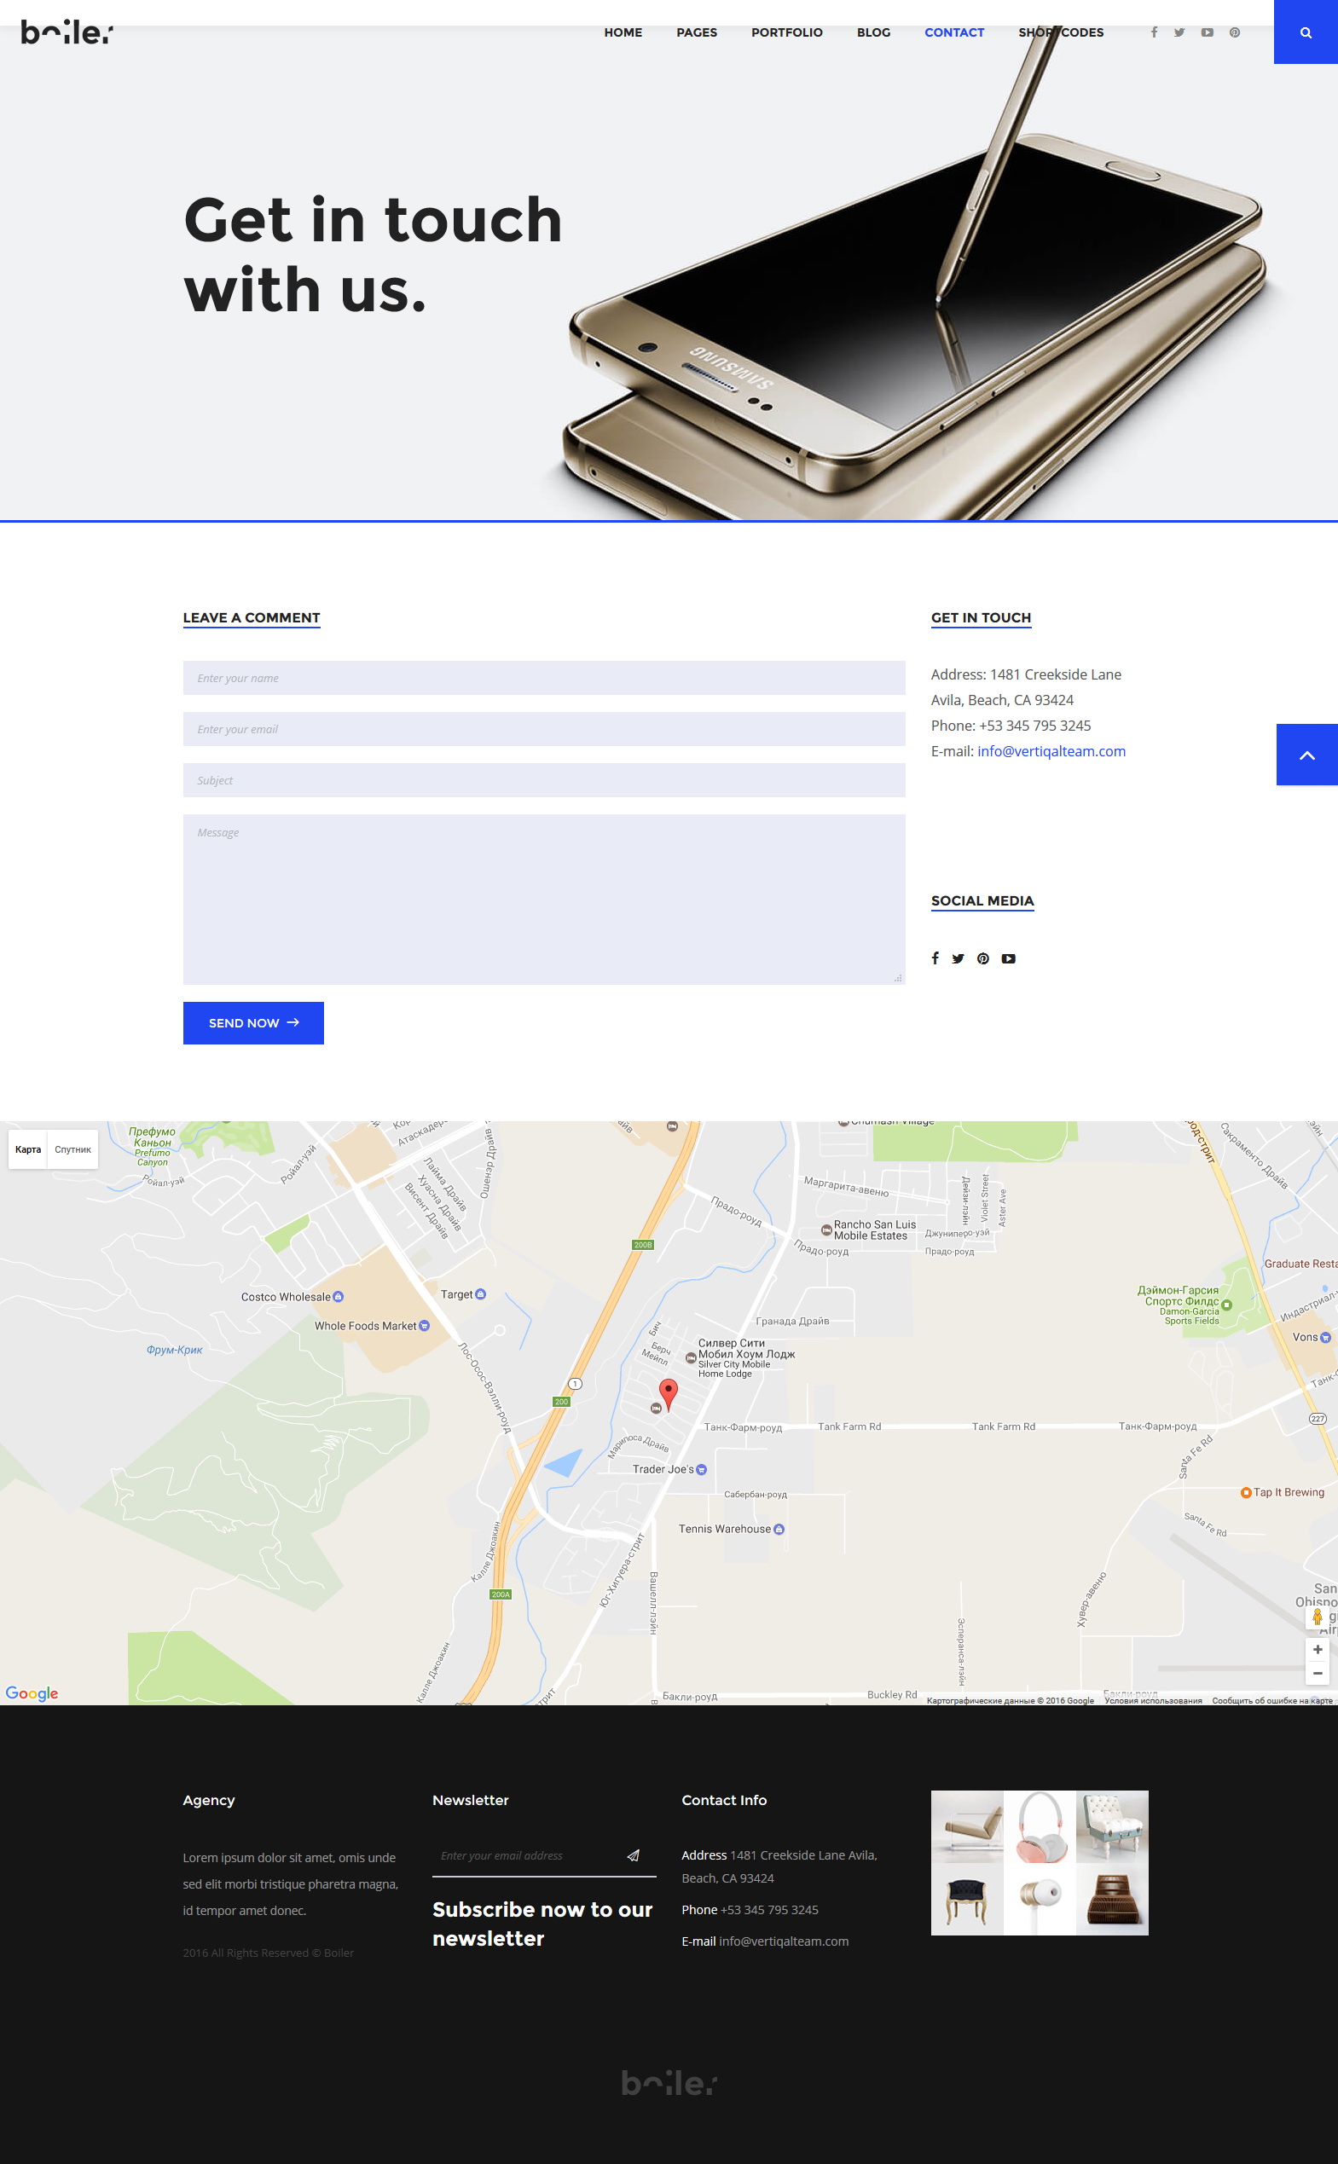Open the PAGES menu item
The width and height of the screenshot is (1338, 2164).
coord(697,32)
